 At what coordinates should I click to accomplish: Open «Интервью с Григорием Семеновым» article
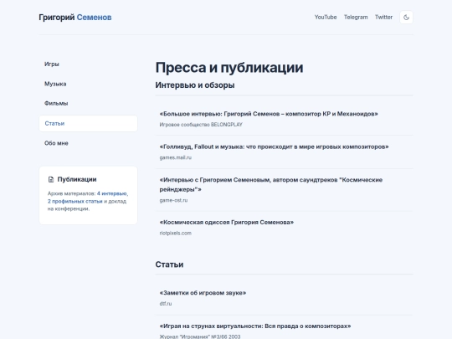pos(271,184)
